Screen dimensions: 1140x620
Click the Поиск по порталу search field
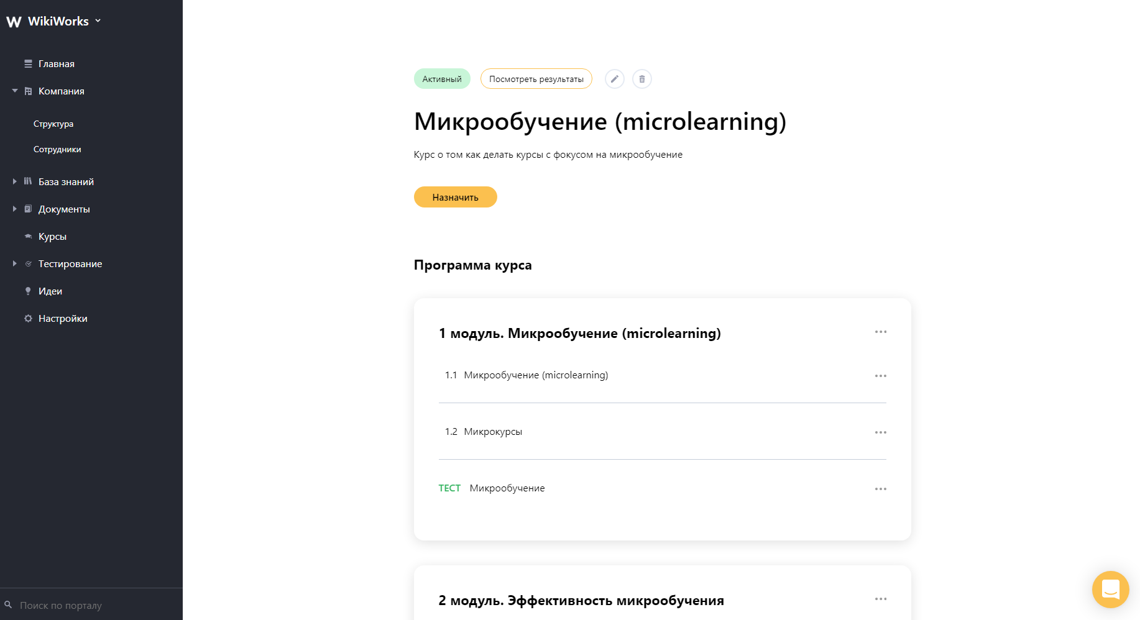pyautogui.click(x=91, y=605)
